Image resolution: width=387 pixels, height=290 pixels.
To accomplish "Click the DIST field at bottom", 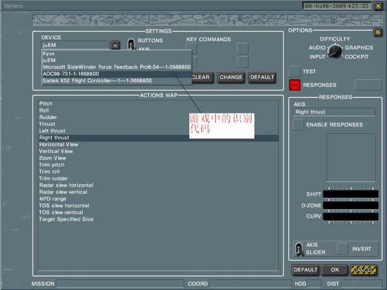I will pyautogui.click(x=362, y=283).
